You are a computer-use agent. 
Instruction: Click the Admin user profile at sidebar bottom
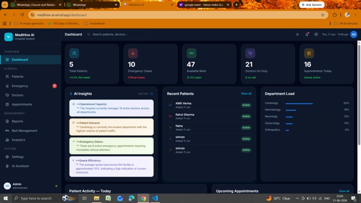30,186
